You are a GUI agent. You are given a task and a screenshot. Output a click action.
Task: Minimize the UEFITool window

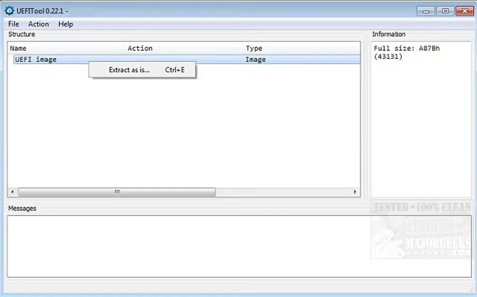426,11
